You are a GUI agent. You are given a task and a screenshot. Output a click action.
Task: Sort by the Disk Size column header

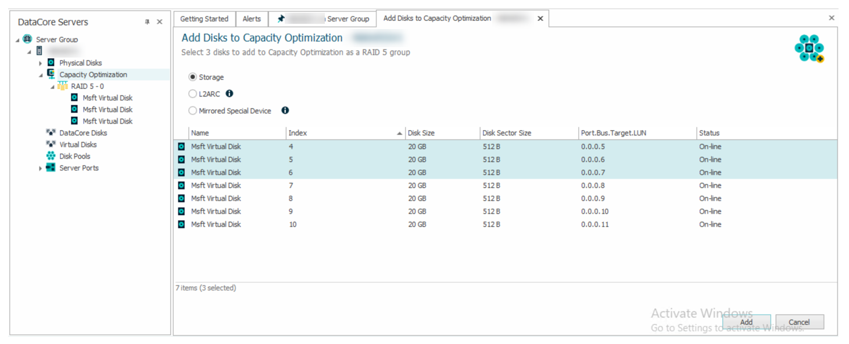(442, 133)
